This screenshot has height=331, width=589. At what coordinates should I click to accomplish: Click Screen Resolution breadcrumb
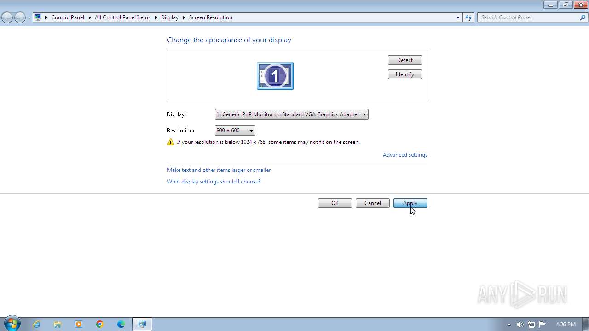[210, 17]
